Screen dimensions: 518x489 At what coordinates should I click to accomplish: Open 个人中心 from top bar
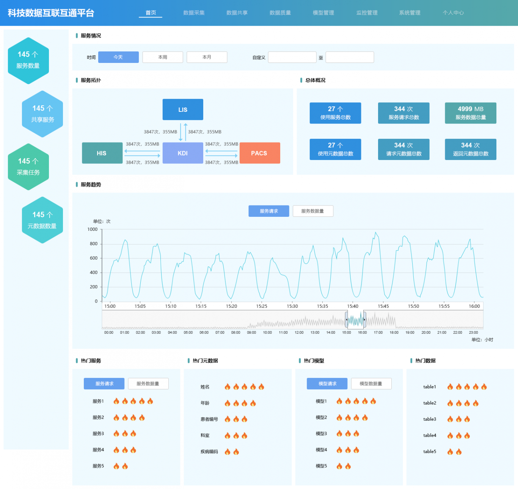453,13
